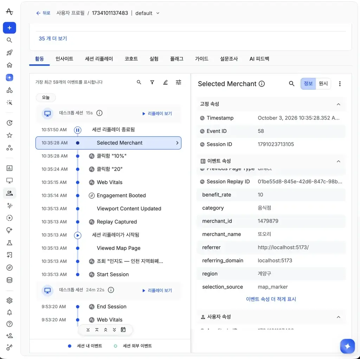The height and width of the screenshot is (359, 360).
Task: Select the 정보 view toggle
Action: (308, 84)
